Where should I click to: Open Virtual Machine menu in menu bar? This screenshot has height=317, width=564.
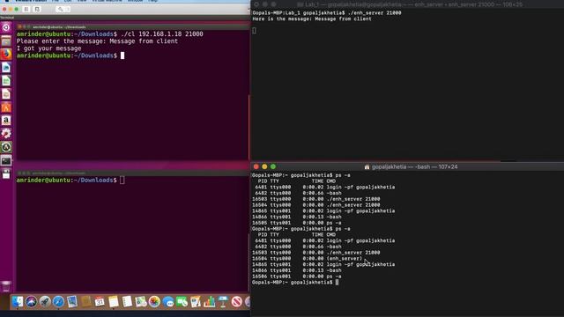tap(107, 1)
